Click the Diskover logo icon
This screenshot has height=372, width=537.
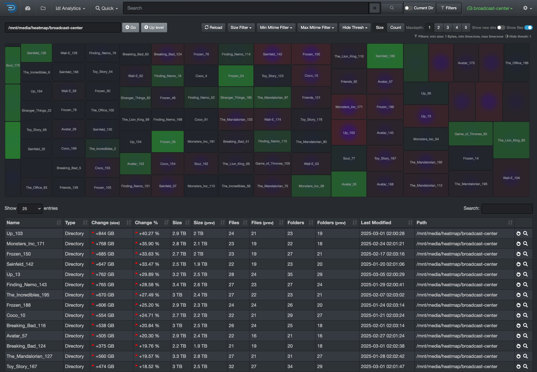click(10, 8)
